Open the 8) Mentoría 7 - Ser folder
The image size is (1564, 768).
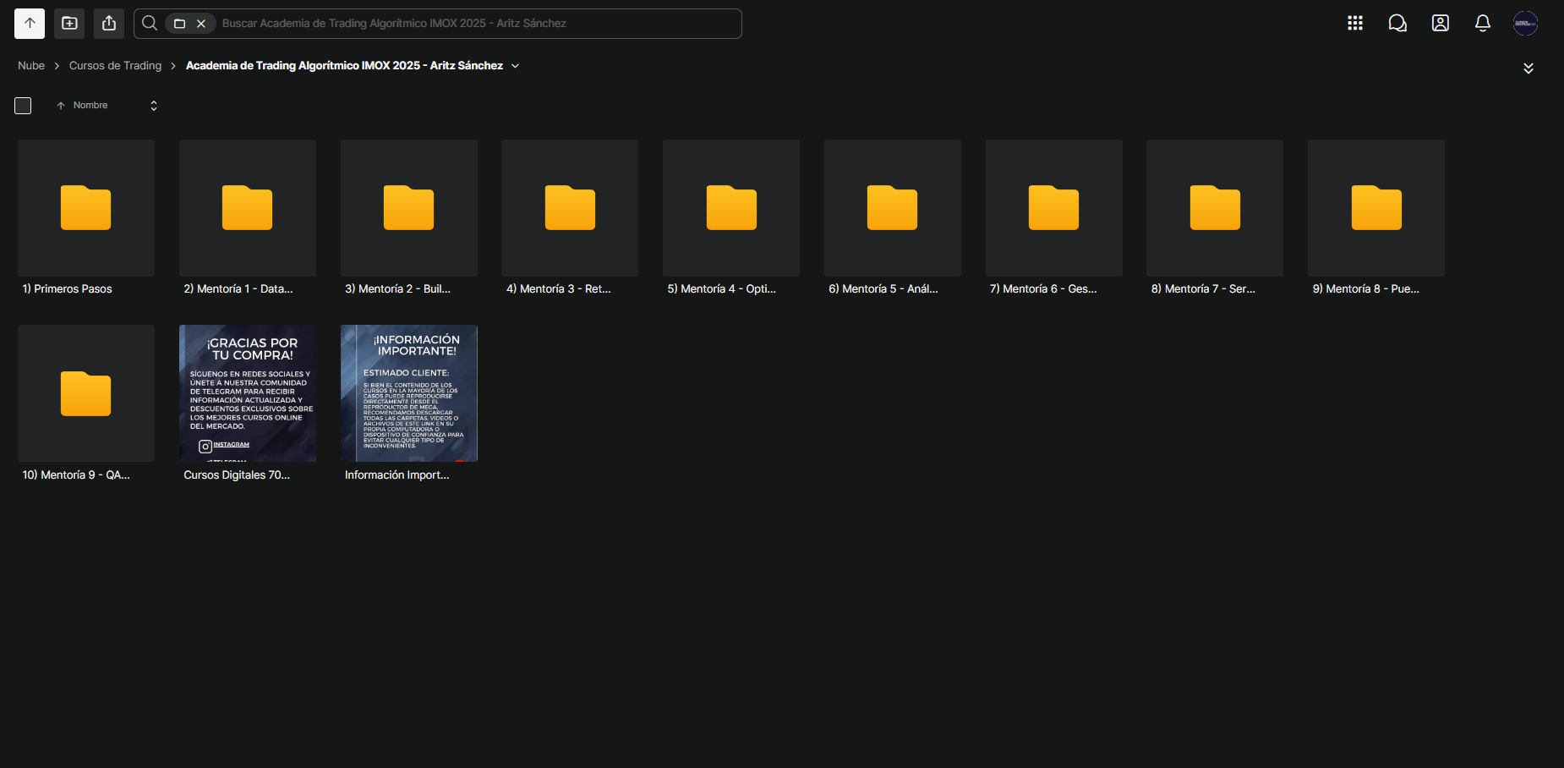1215,208
